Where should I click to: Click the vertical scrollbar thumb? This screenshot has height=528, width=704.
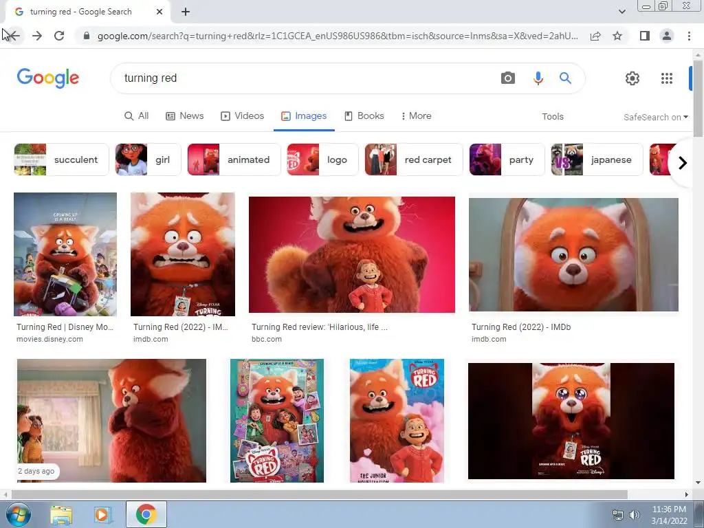pyautogui.click(x=698, y=99)
